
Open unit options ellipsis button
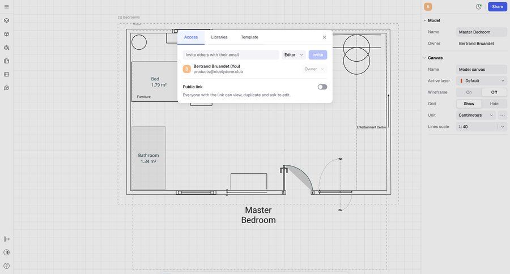coord(503,115)
